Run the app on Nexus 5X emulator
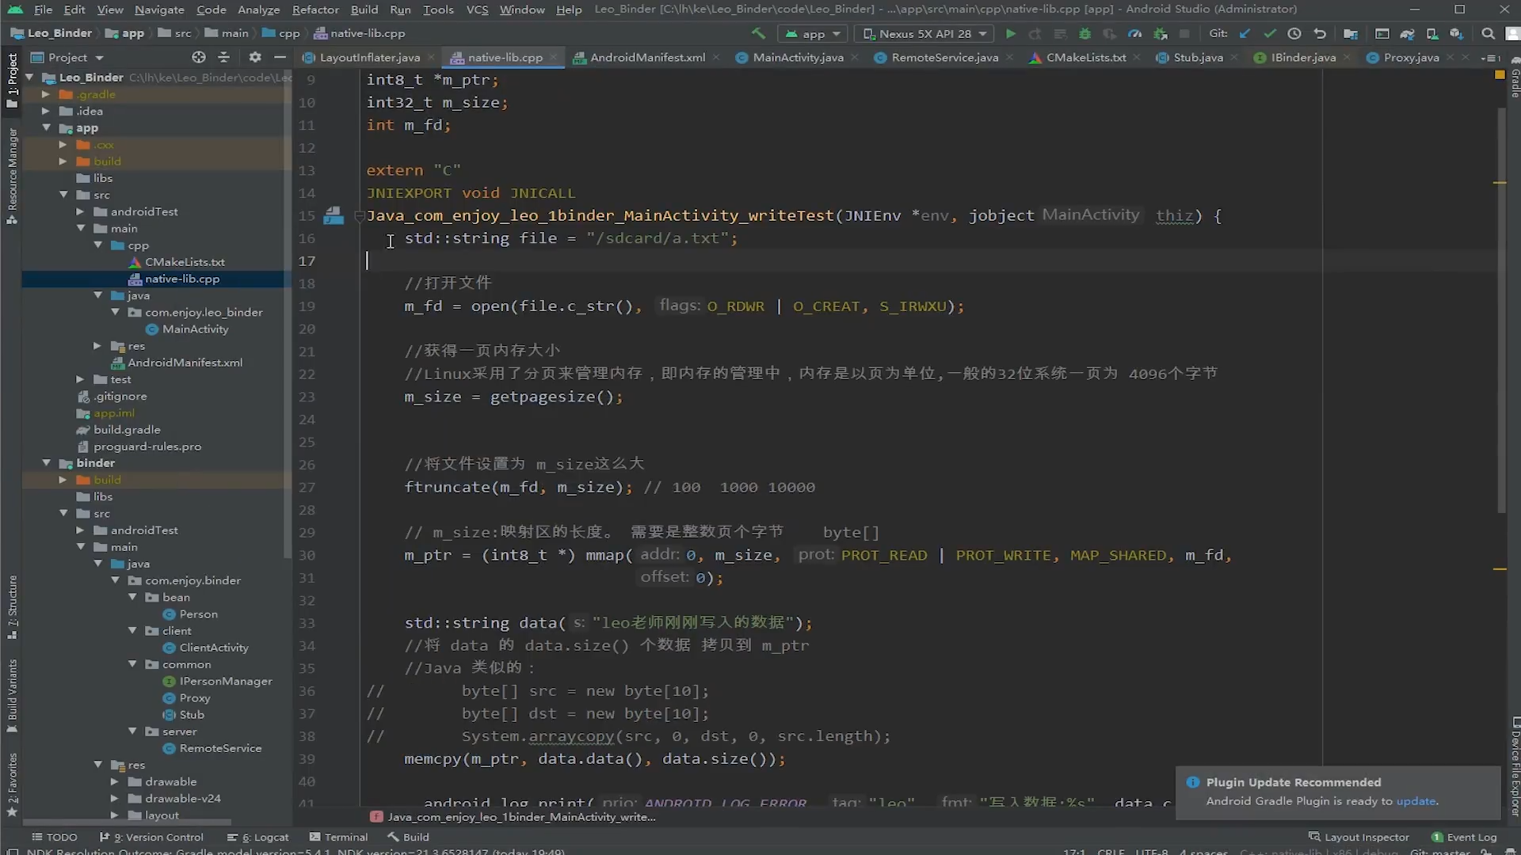Screen dimensions: 1521x855 pos(1011,33)
